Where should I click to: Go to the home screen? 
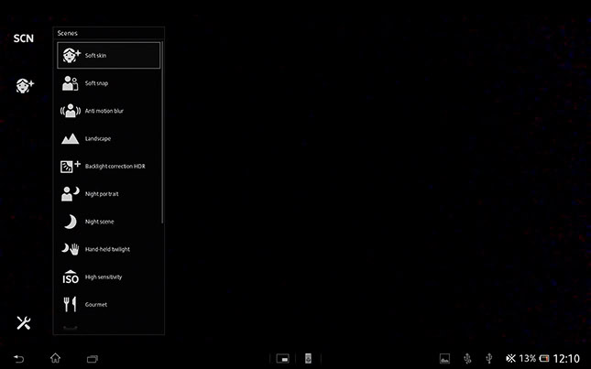tap(55, 357)
